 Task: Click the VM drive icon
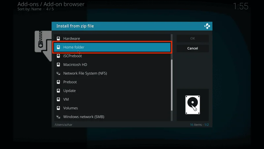click(x=58, y=99)
